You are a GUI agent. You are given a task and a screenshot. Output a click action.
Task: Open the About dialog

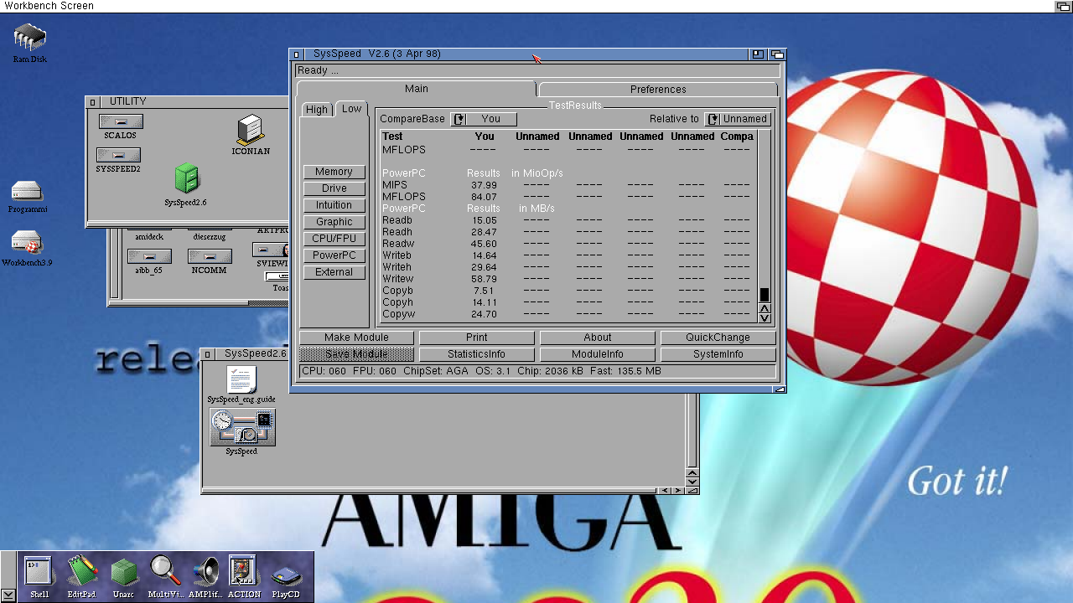click(597, 338)
